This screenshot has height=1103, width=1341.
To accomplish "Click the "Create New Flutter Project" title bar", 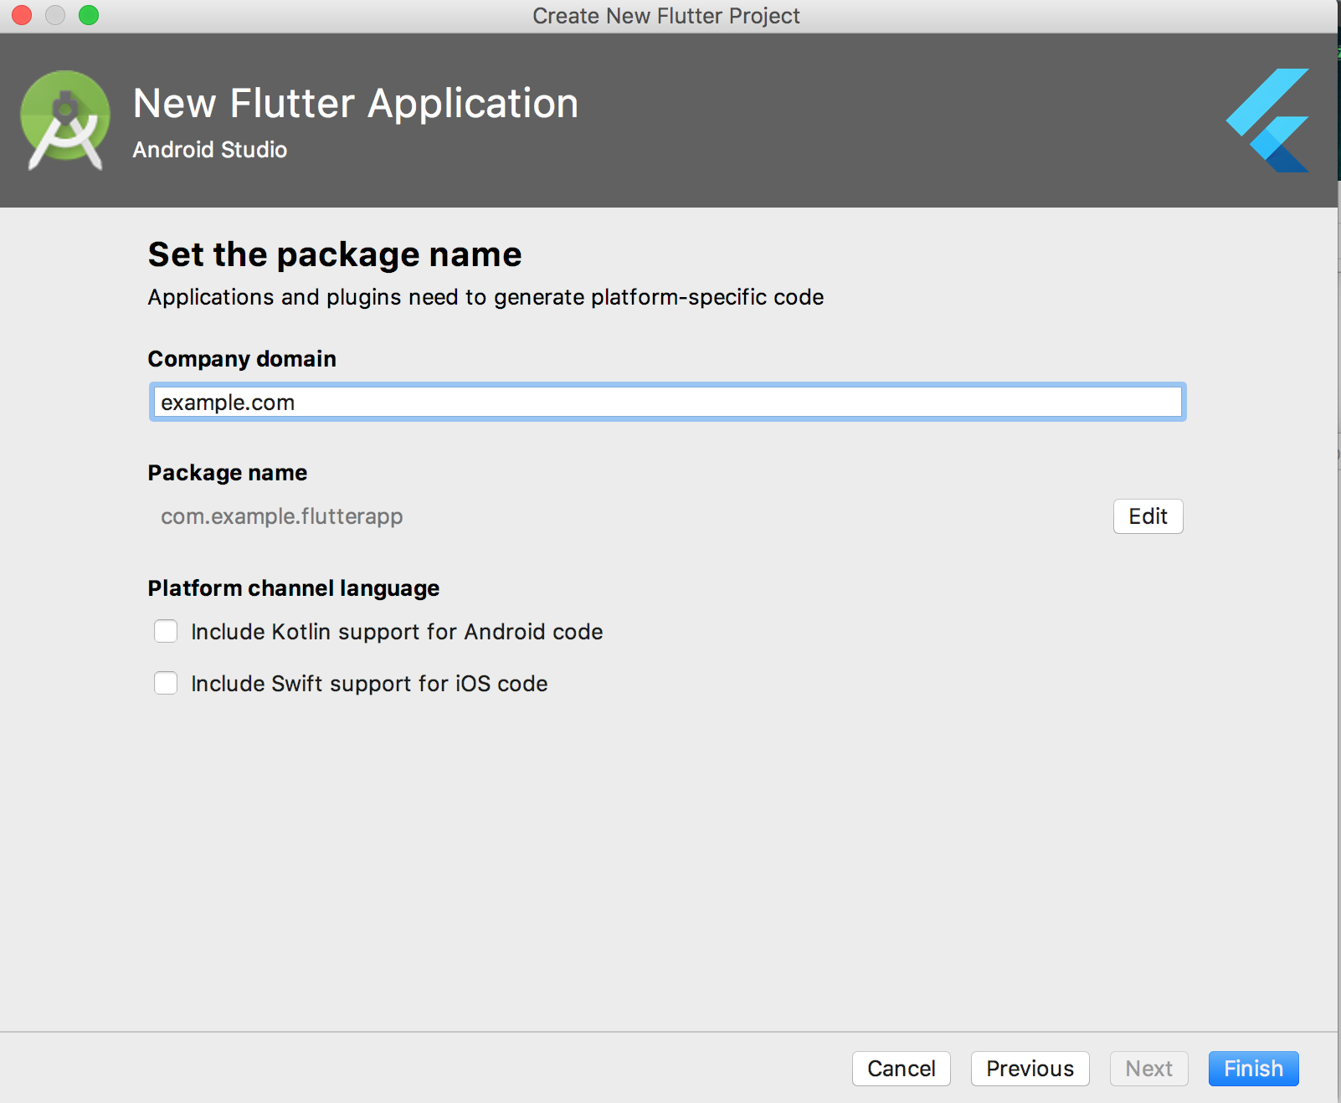I will (666, 16).
